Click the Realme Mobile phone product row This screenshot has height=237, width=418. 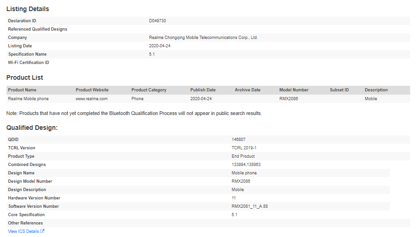(x=28, y=99)
